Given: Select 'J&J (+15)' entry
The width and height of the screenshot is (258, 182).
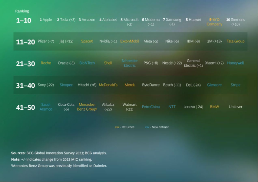Looking at the screenshot, I should point(66,41).
